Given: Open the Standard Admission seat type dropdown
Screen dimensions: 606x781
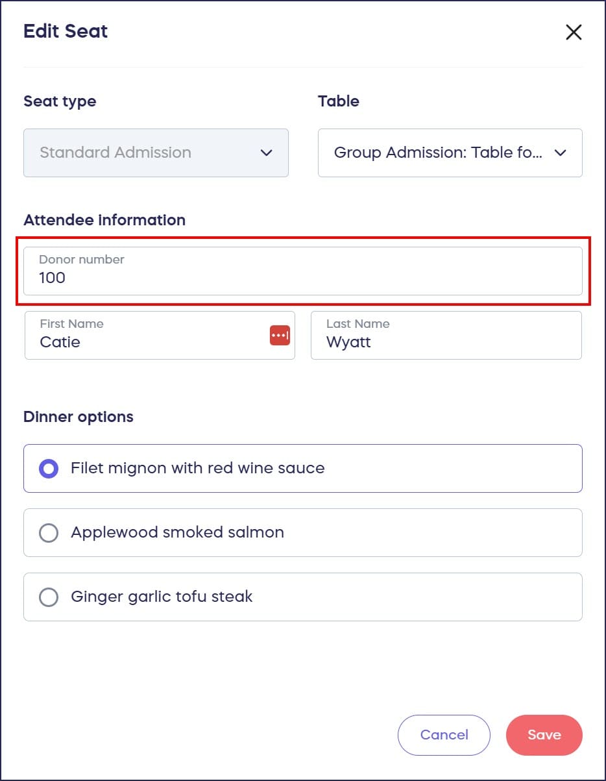Looking at the screenshot, I should [x=156, y=153].
